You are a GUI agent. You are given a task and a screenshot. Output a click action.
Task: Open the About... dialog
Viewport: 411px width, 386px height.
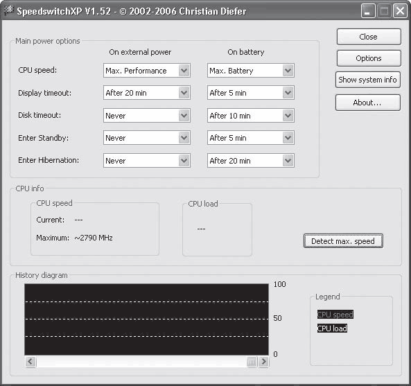pos(368,103)
